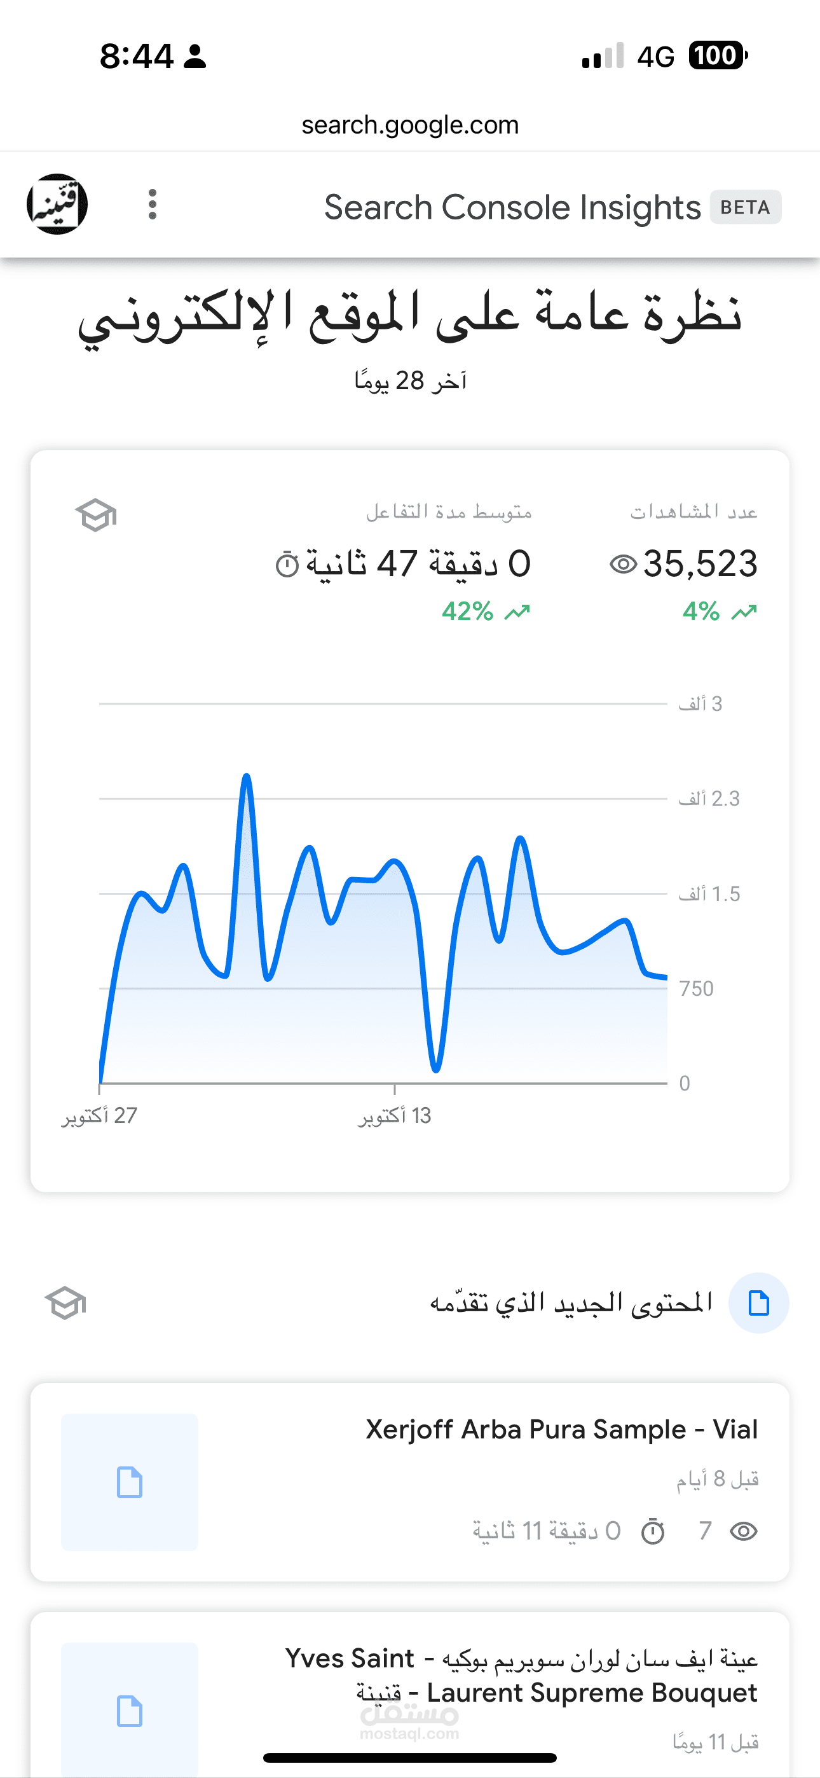820x1778 pixels.
Task: Click the graduation cap beside new content heading
Action: pyautogui.click(x=65, y=1303)
